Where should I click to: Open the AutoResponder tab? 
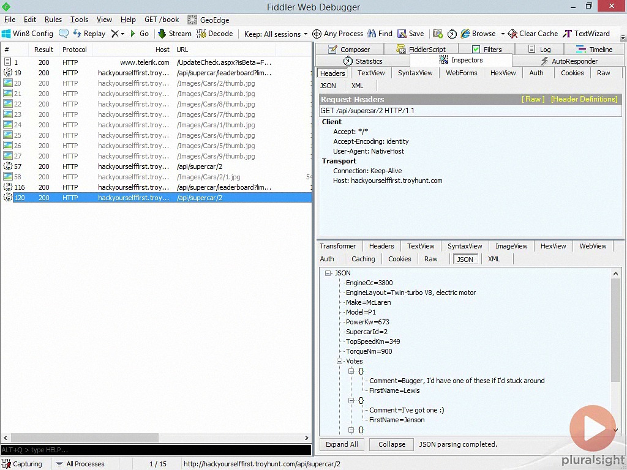568,61
